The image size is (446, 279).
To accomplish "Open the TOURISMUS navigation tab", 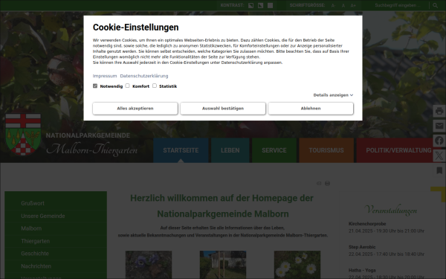I will [326, 150].
